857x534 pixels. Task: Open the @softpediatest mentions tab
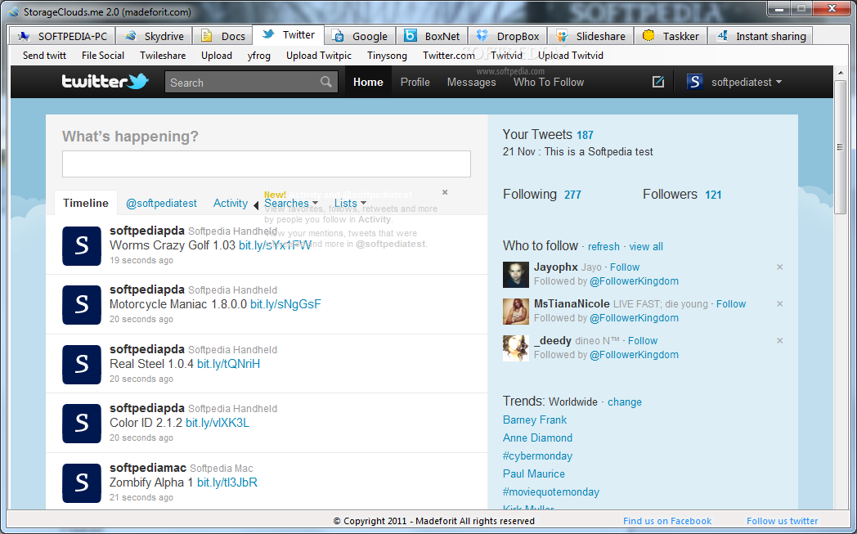[x=161, y=204]
